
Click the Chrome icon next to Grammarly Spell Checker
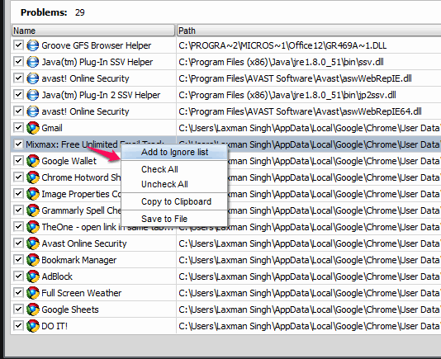click(33, 210)
